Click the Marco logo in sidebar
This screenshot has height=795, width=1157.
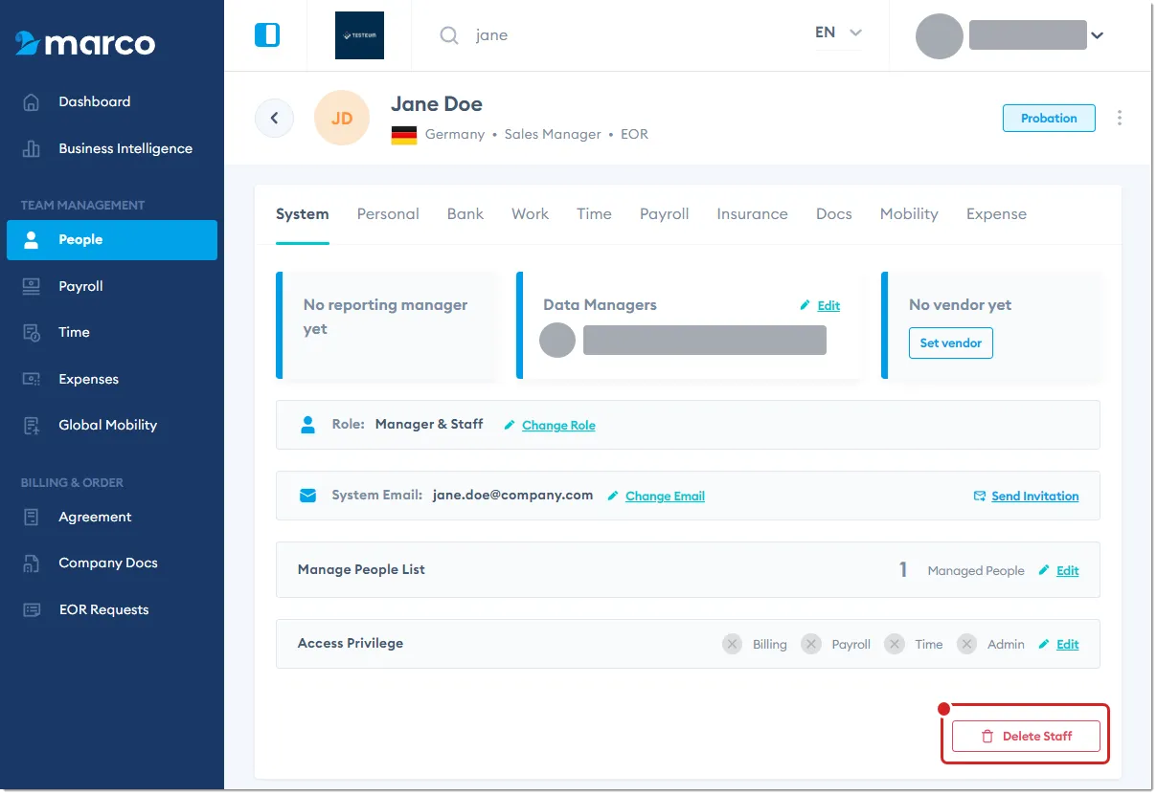[x=85, y=43]
